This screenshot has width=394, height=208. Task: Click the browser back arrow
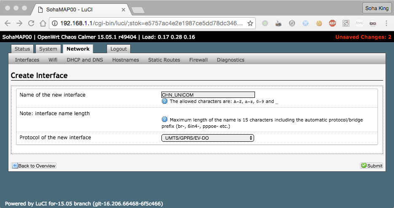(8, 23)
